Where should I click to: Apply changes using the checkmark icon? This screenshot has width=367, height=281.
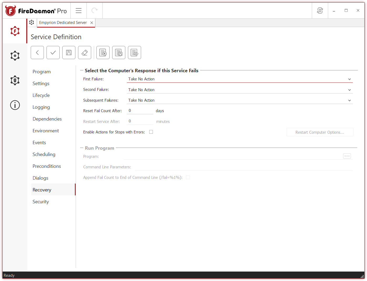click(x=53, y=52)
